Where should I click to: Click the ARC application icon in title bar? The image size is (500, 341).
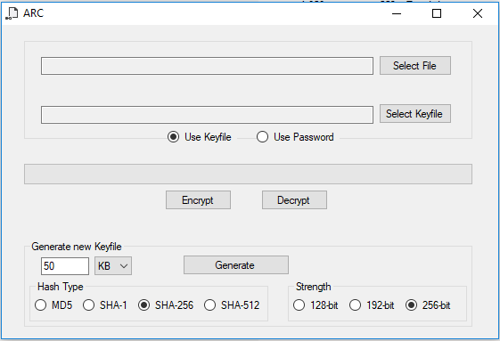[12, 13]
